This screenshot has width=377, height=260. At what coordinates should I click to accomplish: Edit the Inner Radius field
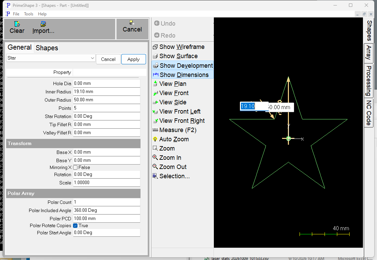coord(107,92)
